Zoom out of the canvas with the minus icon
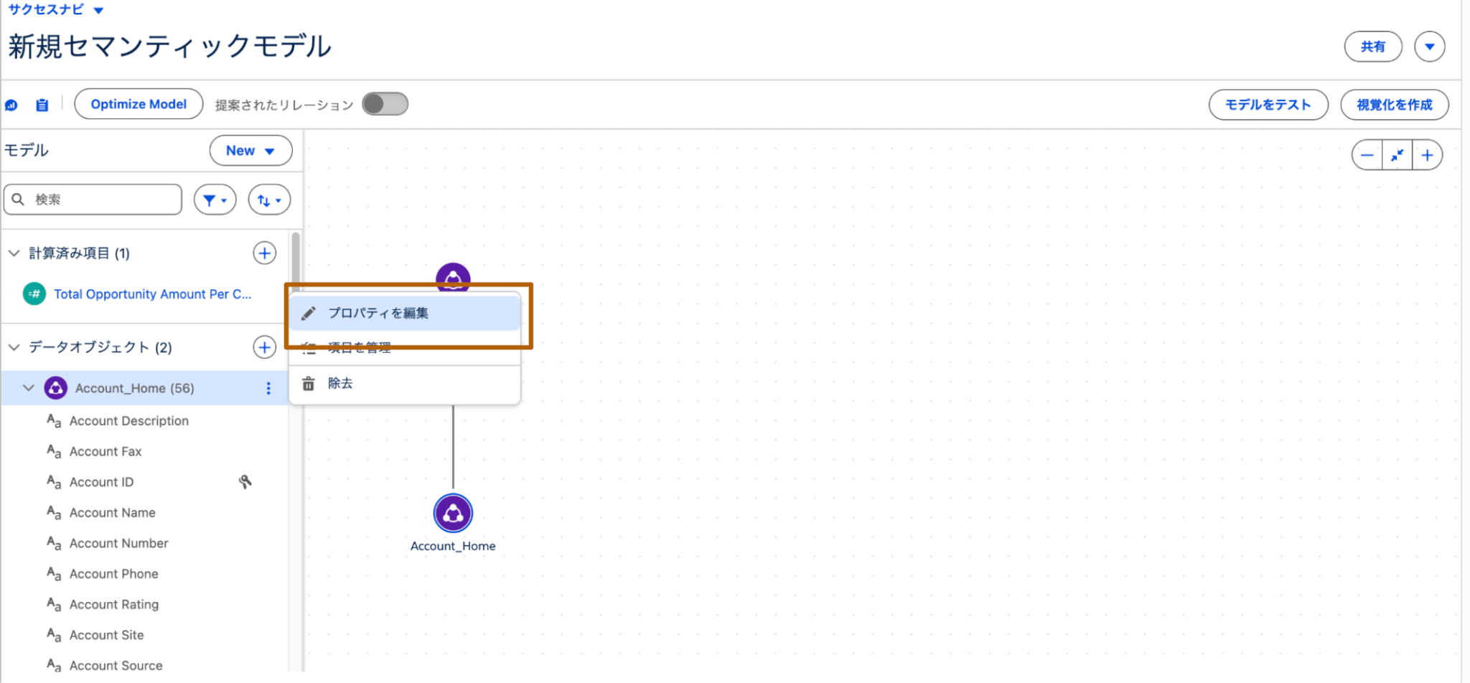This screenshot has height=683, width=1470. pos(1367,154)
